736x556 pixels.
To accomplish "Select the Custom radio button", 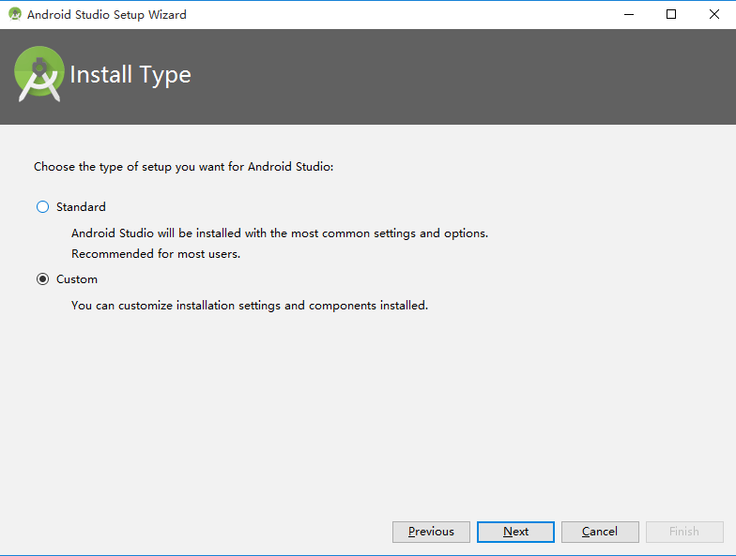I will [x=42, y=279].
